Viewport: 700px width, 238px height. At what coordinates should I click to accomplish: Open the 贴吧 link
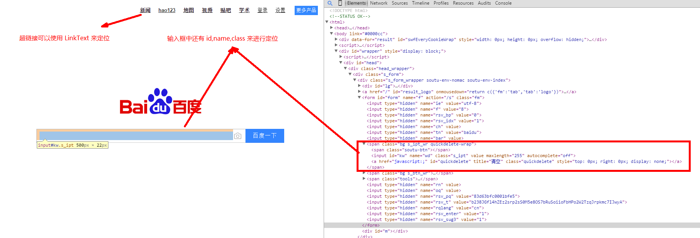226,10
